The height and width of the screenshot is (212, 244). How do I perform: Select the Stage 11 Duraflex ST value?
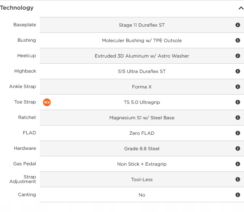[142, 25]
